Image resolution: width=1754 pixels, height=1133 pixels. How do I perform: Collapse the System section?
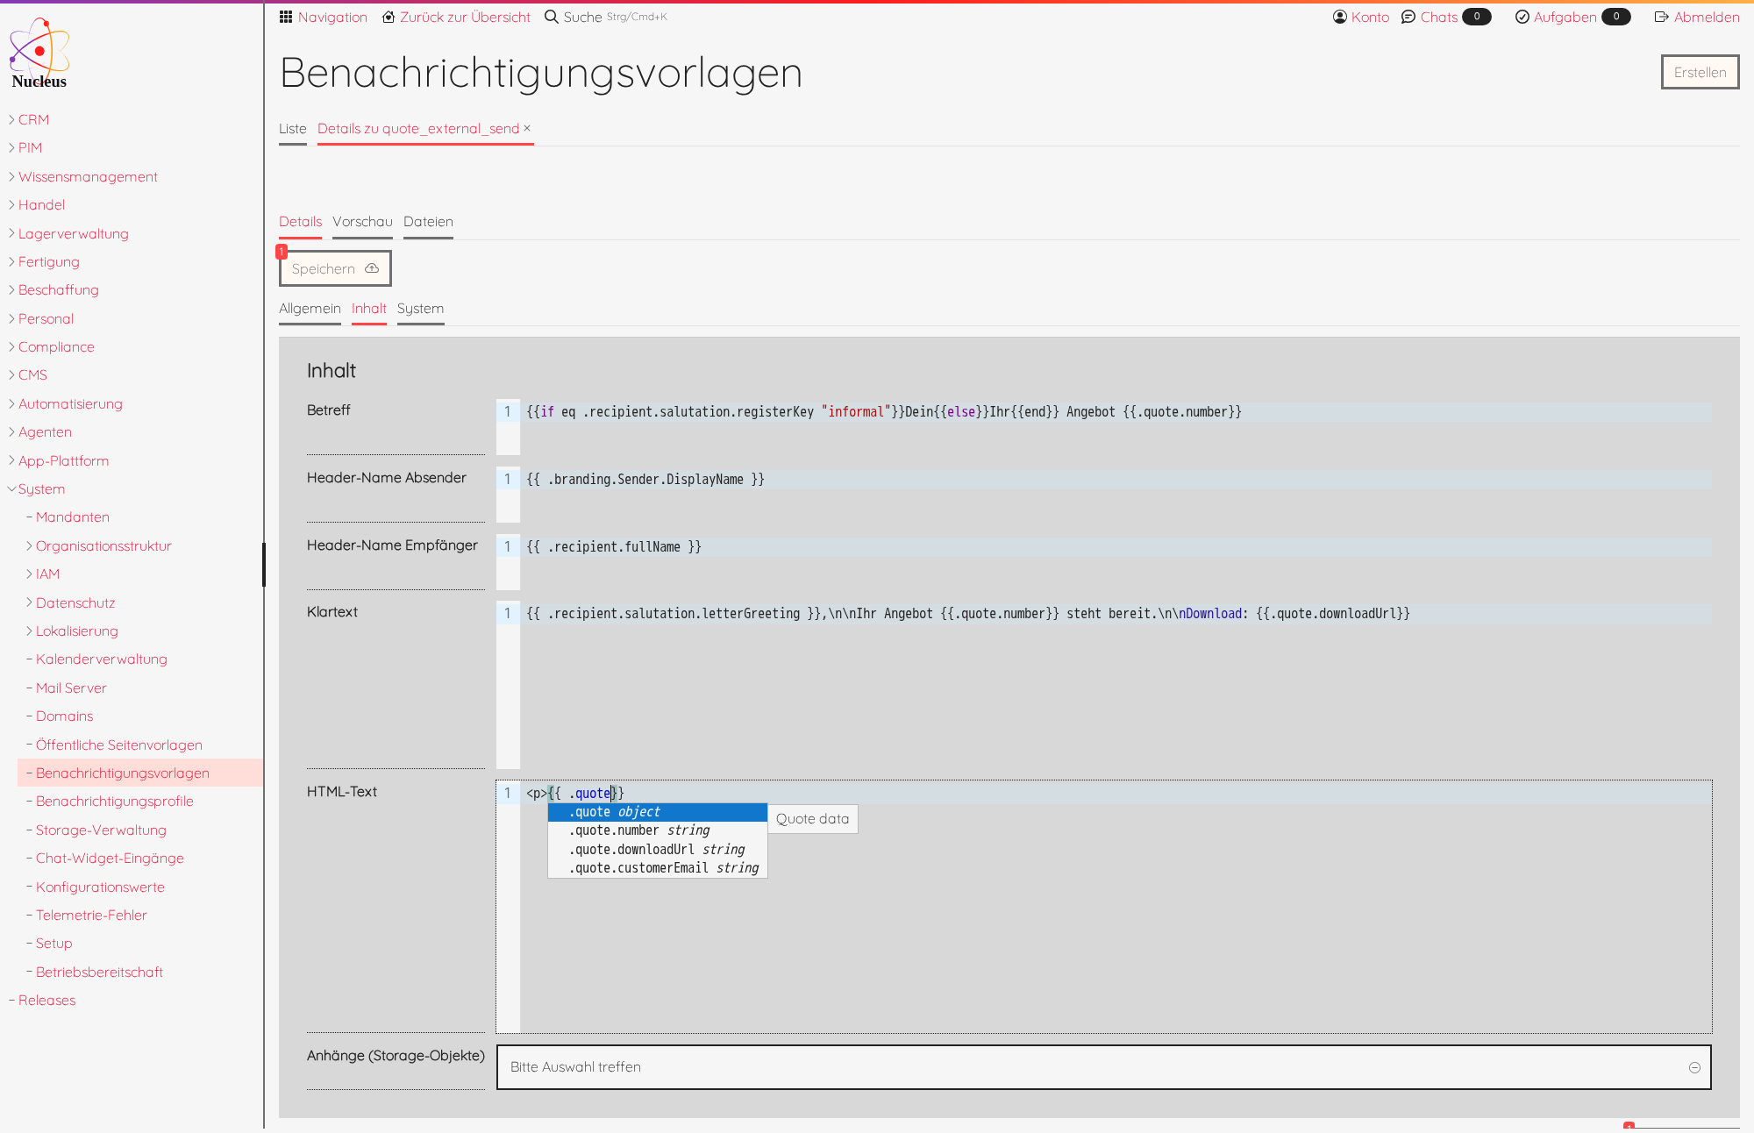(x=11, y=488)
